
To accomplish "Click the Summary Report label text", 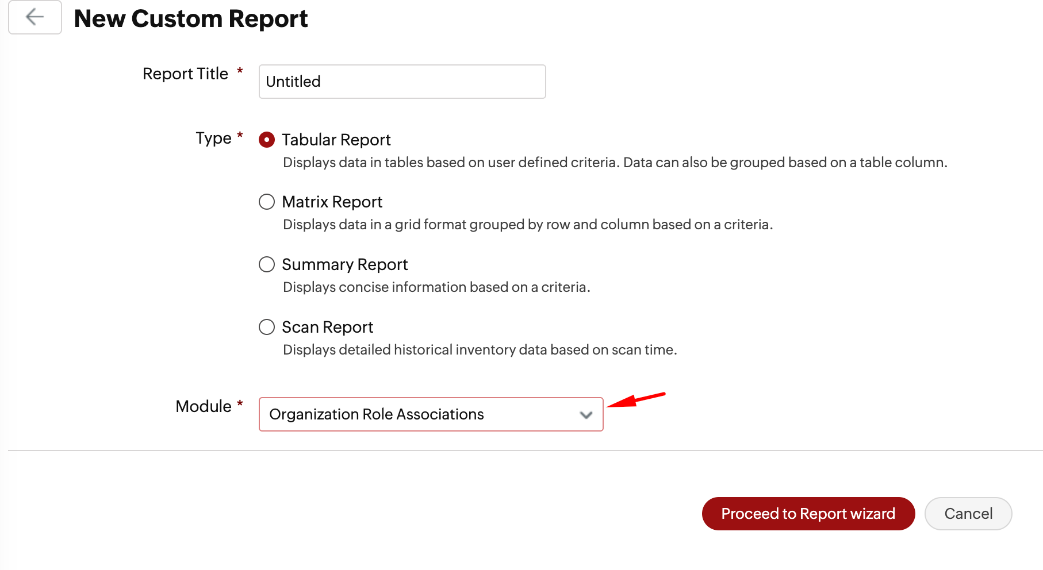I will click(344, 264).
